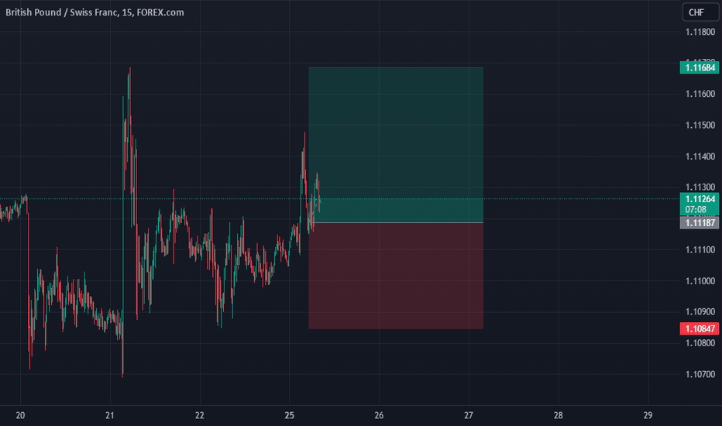The image size is (722, 426).
Task: Click date label 20 on time axis
Action: point(20,415)
